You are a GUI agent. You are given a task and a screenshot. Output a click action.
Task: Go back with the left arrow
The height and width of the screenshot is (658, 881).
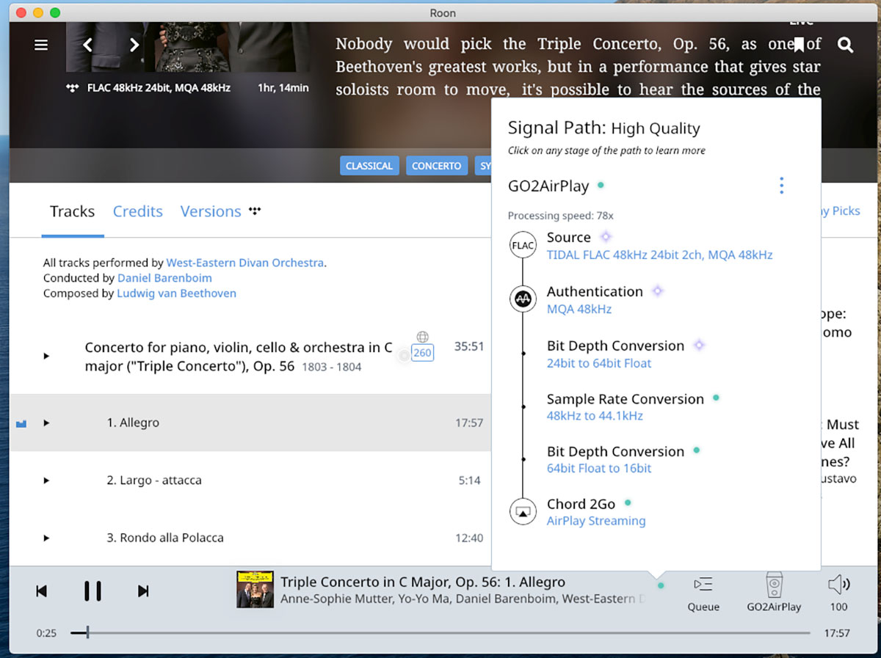coord(87,45)
